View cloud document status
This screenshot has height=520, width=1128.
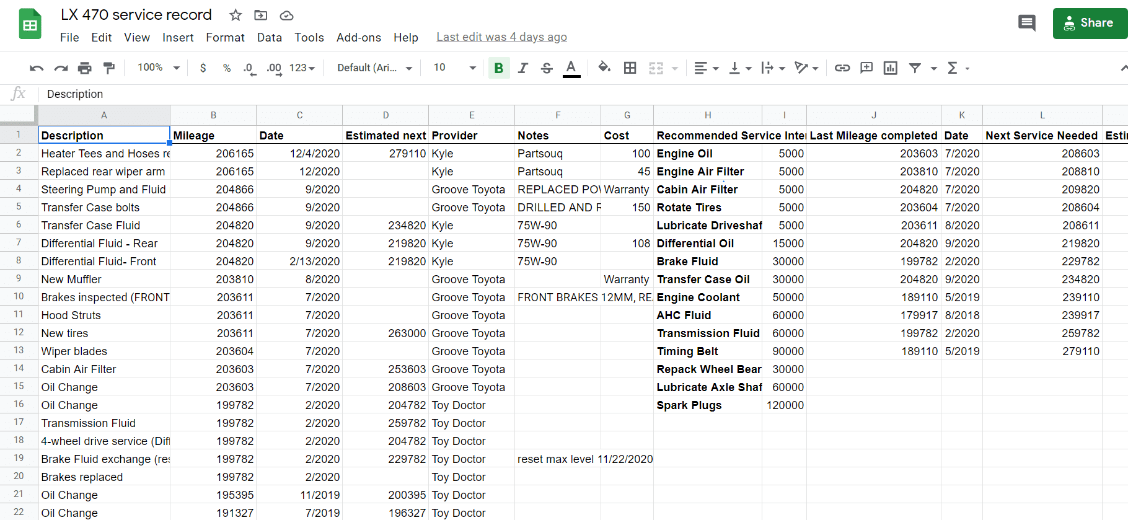pyautogui.click(x=286, y=15)
